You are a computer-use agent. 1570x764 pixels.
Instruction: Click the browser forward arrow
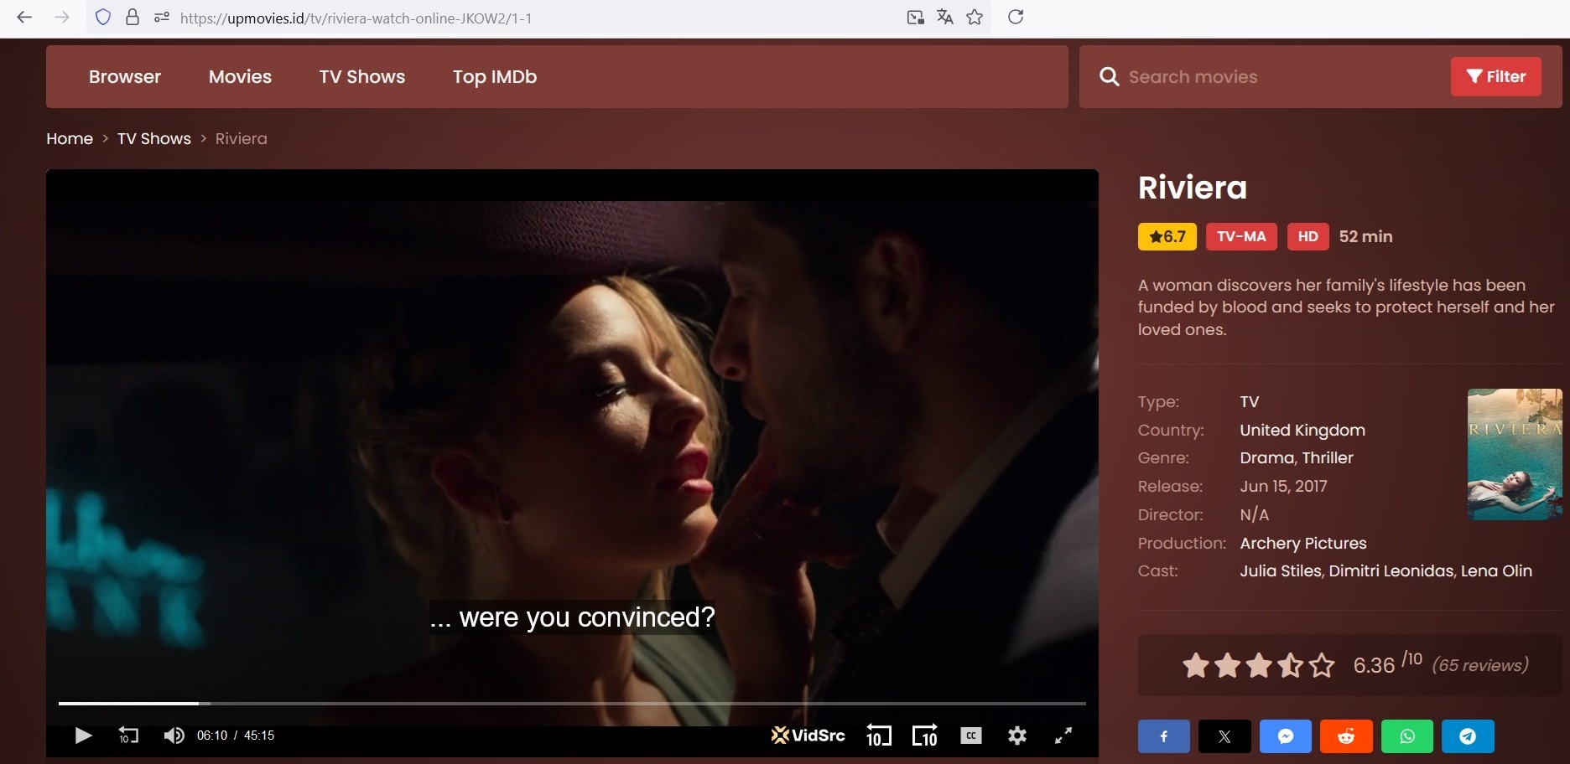pos(62,18)
